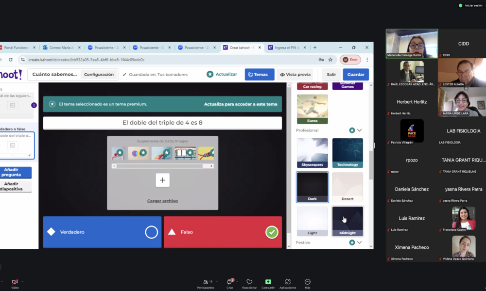
Task: Select the Car racing theme
Action: point(312,86)
